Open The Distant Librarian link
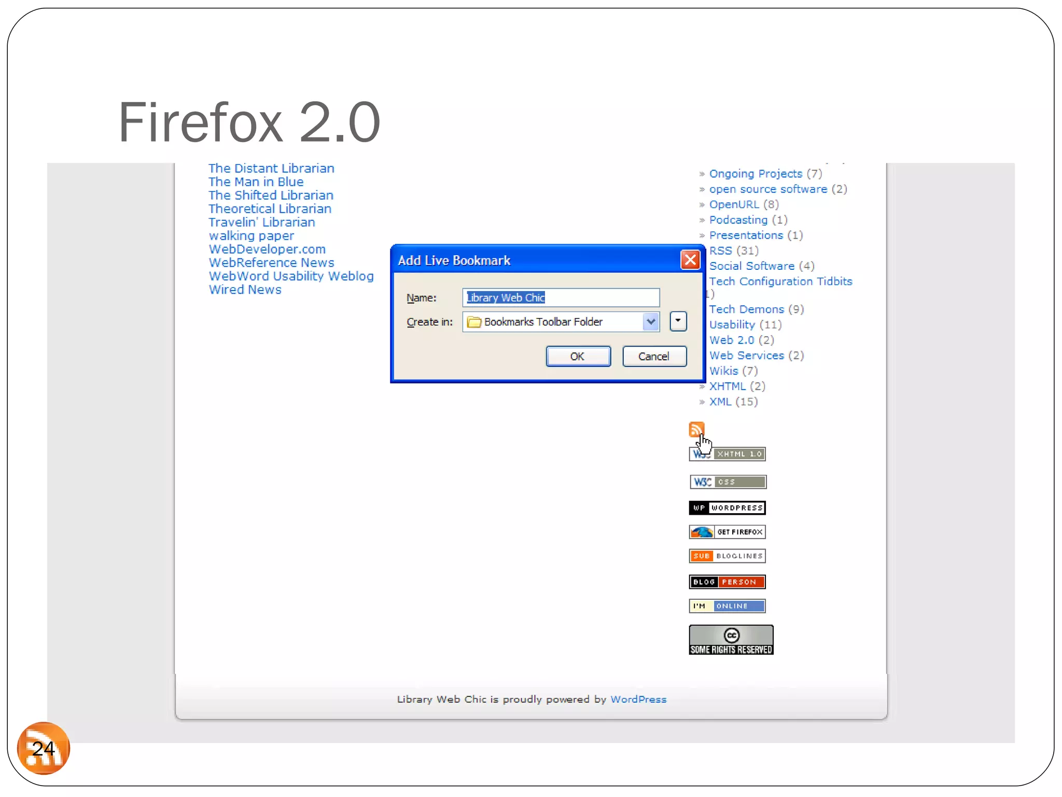This screenshot has height=797, width=1062. 271,169
